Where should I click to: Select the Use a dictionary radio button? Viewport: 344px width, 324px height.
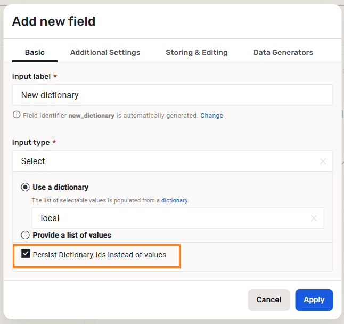[25, 187]
